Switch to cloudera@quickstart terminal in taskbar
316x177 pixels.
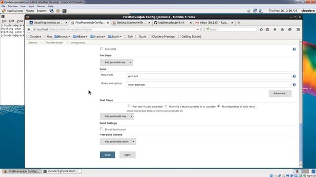[x=62, y=171]
